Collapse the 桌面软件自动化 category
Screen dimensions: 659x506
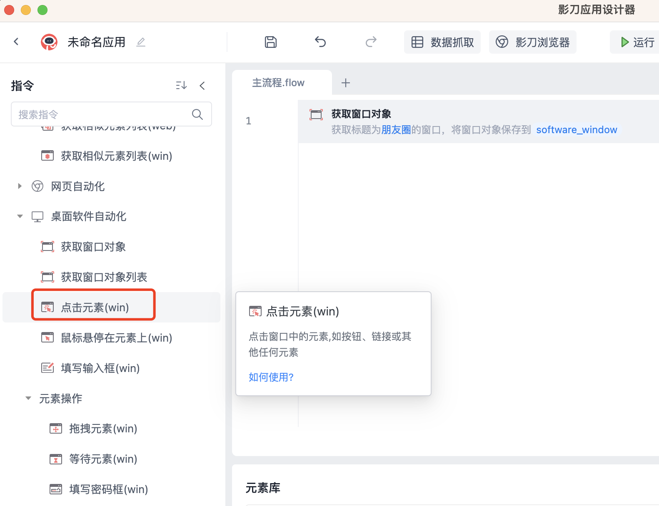point(20,216)
